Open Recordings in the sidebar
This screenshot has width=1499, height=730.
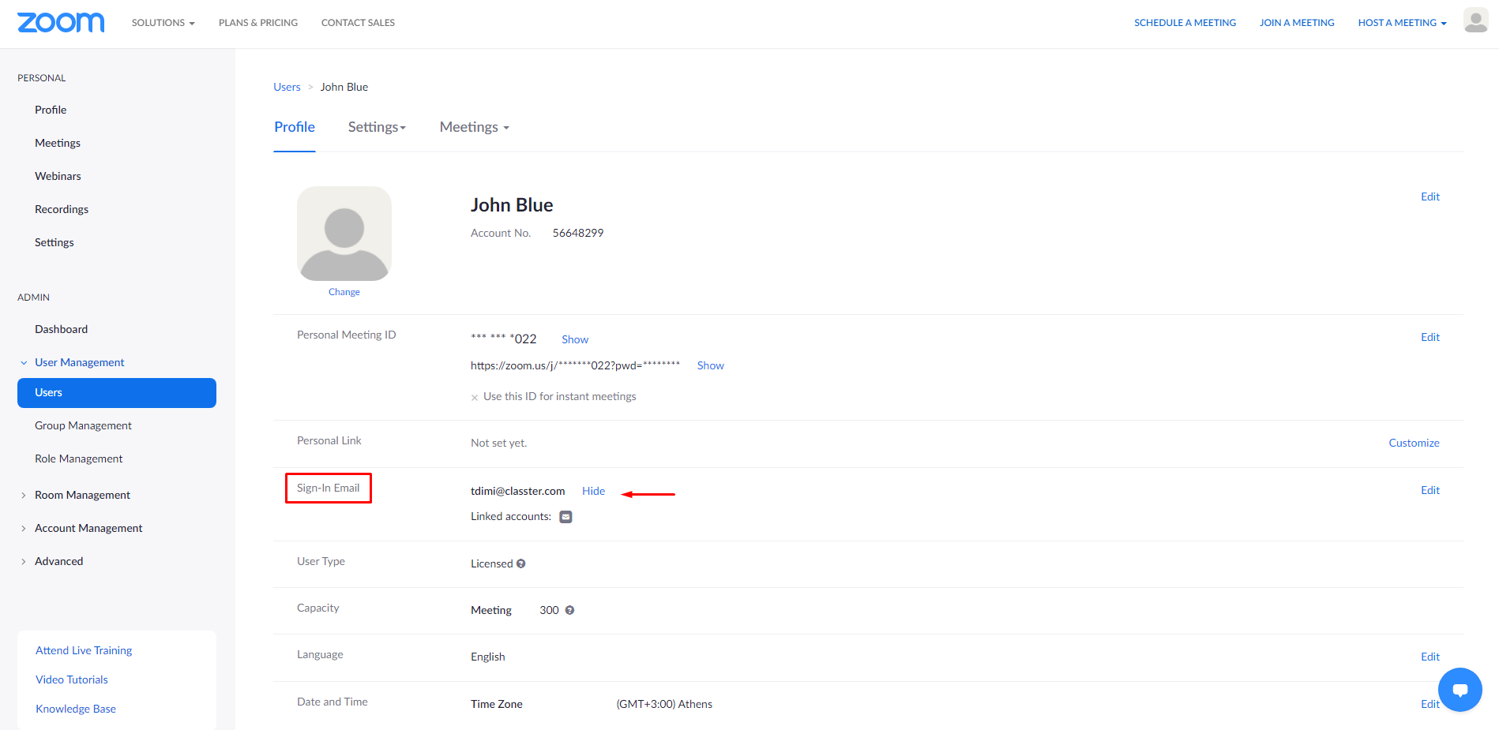tap(62, 209)
